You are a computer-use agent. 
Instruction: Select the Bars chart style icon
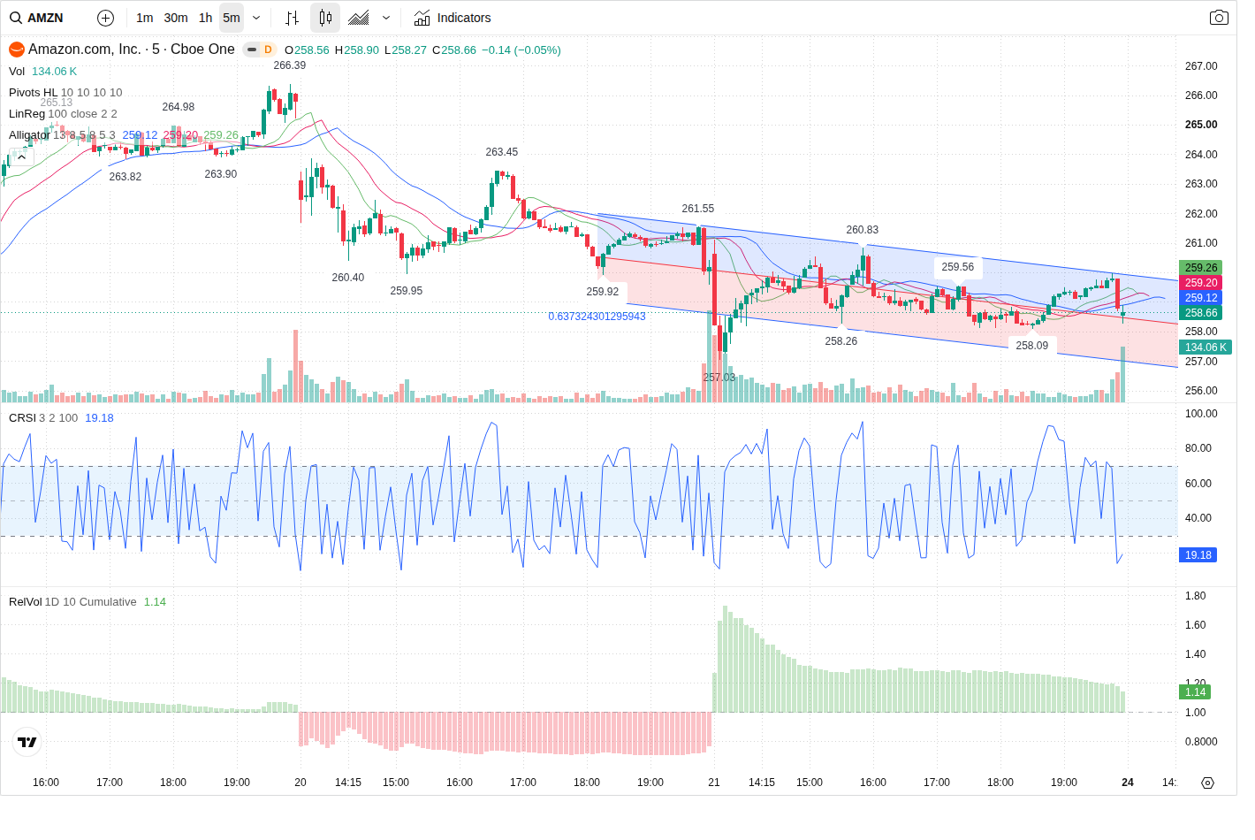(x=293, y=18)
